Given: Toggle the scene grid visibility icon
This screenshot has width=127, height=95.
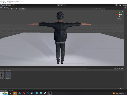Looking at the screenshot, I should (23, 9).
